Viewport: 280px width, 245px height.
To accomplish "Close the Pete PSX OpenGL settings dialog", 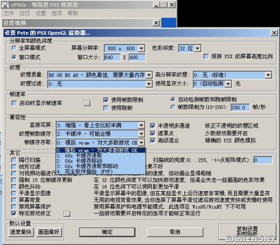I will point(274,33).
